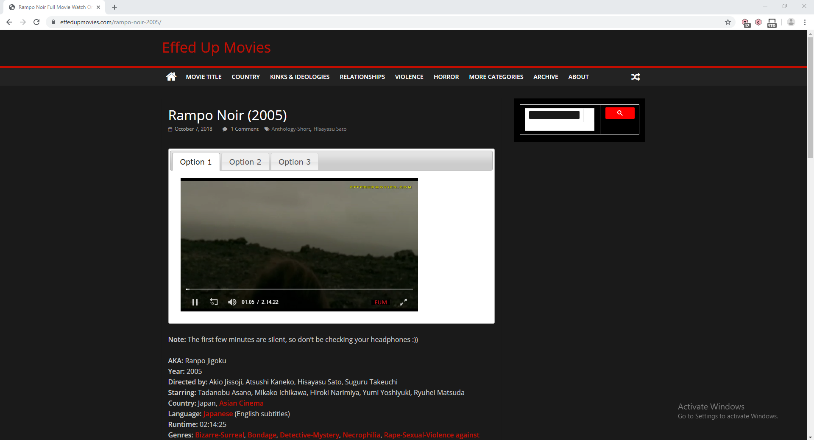Mute the video volume
This screenshot has height=440, width=814.
[x=232, y=302]
